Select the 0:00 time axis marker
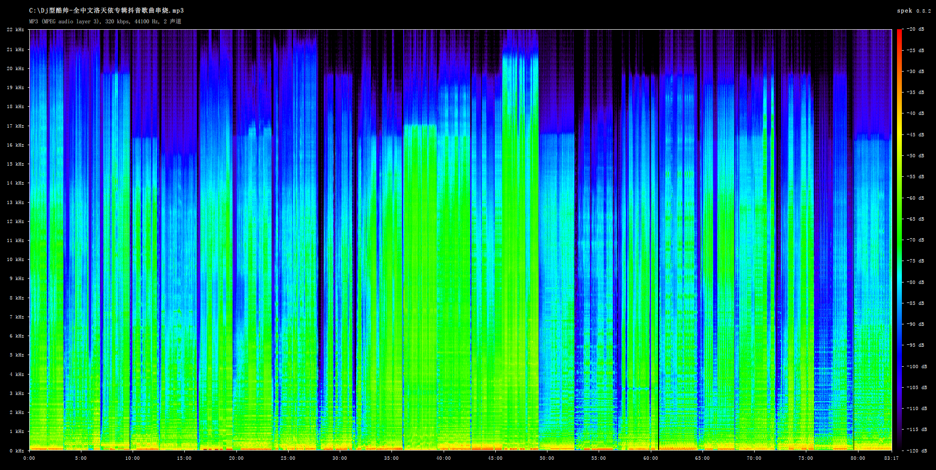This screenshot has height=470, width=936. point(29,458)
